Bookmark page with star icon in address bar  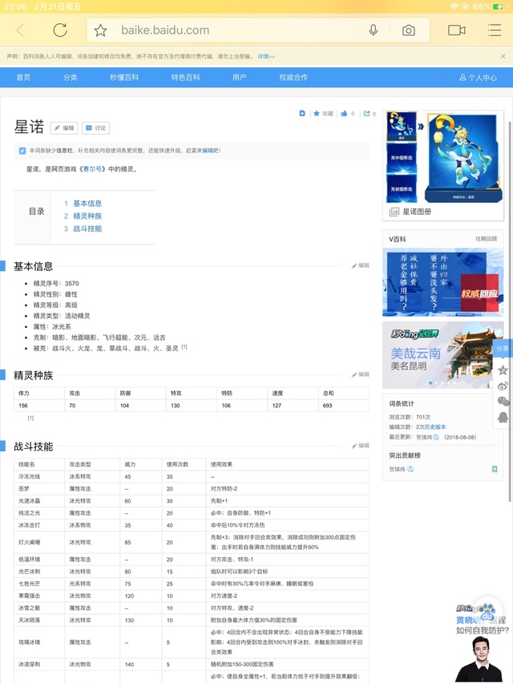point(100,30)
